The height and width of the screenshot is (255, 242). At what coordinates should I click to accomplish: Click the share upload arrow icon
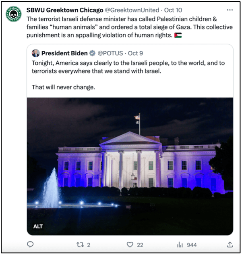(x=230, y=244)
